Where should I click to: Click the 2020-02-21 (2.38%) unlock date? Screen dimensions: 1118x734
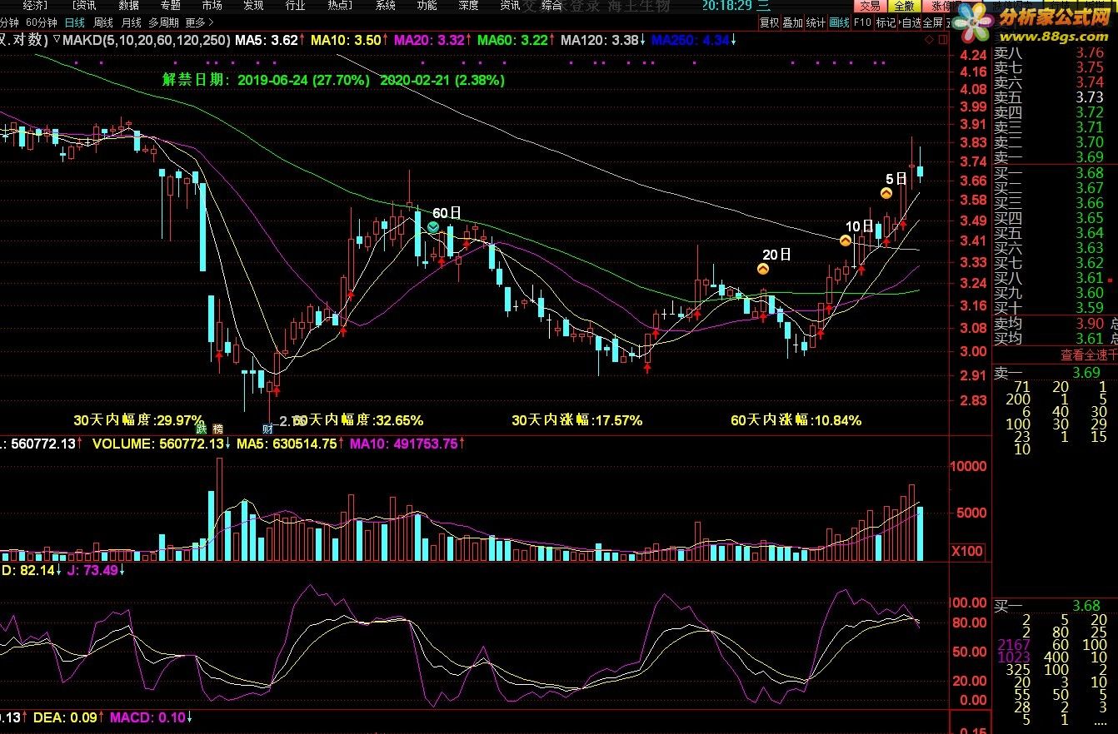(x=442, y=81)
